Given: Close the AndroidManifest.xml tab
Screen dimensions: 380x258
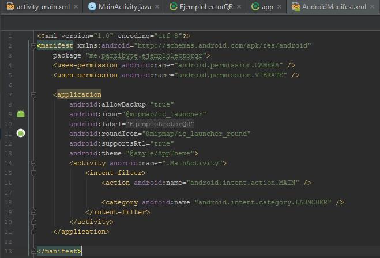Looking at the screenshot, I should point(374,7).
